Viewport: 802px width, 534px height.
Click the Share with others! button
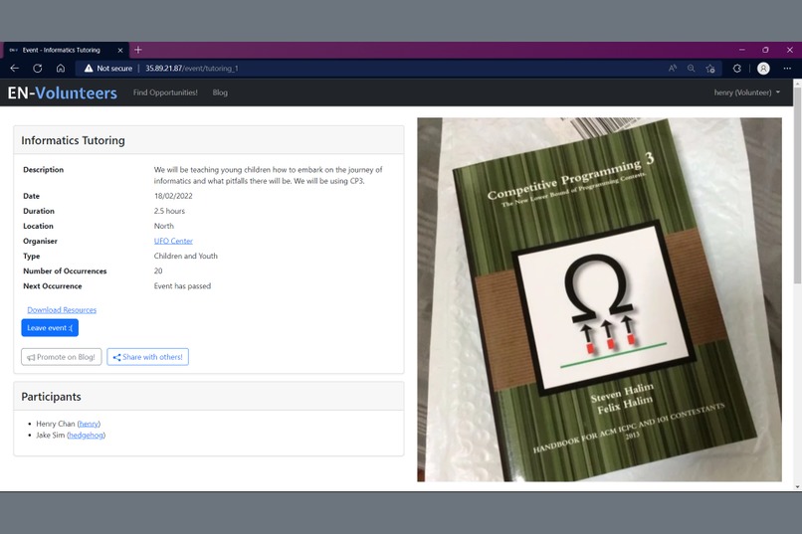pos(148,357)
